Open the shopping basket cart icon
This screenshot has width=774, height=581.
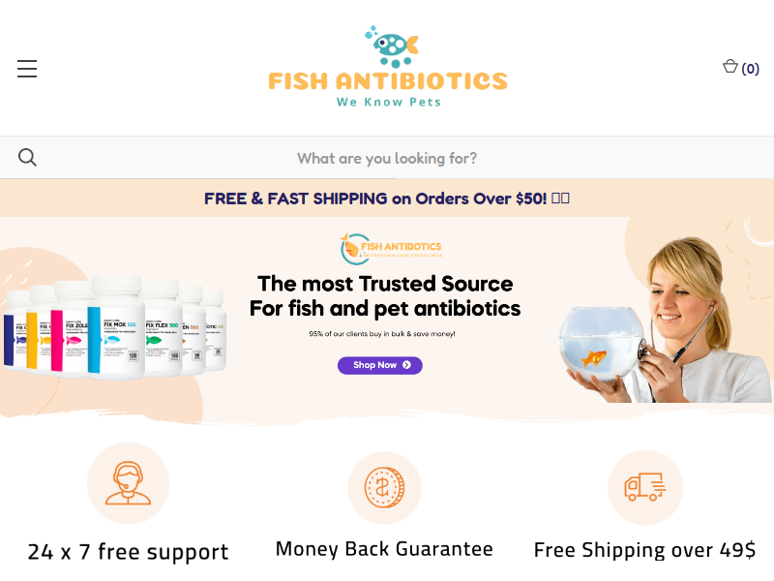pos(730,66)
